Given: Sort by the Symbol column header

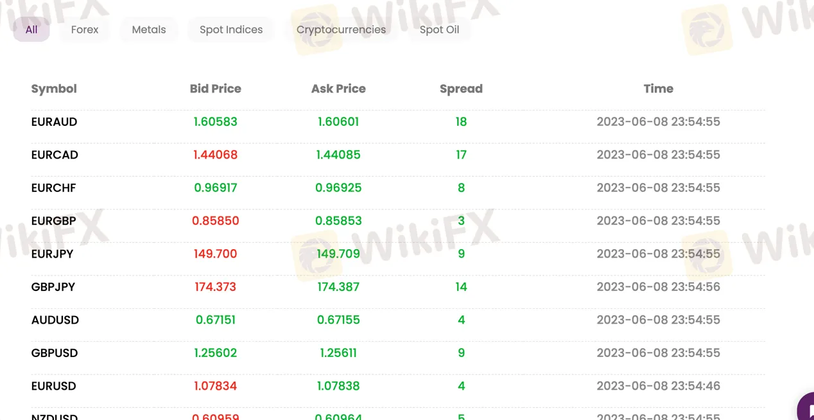Looking at the screenshot, I should [x=54, y=89].
